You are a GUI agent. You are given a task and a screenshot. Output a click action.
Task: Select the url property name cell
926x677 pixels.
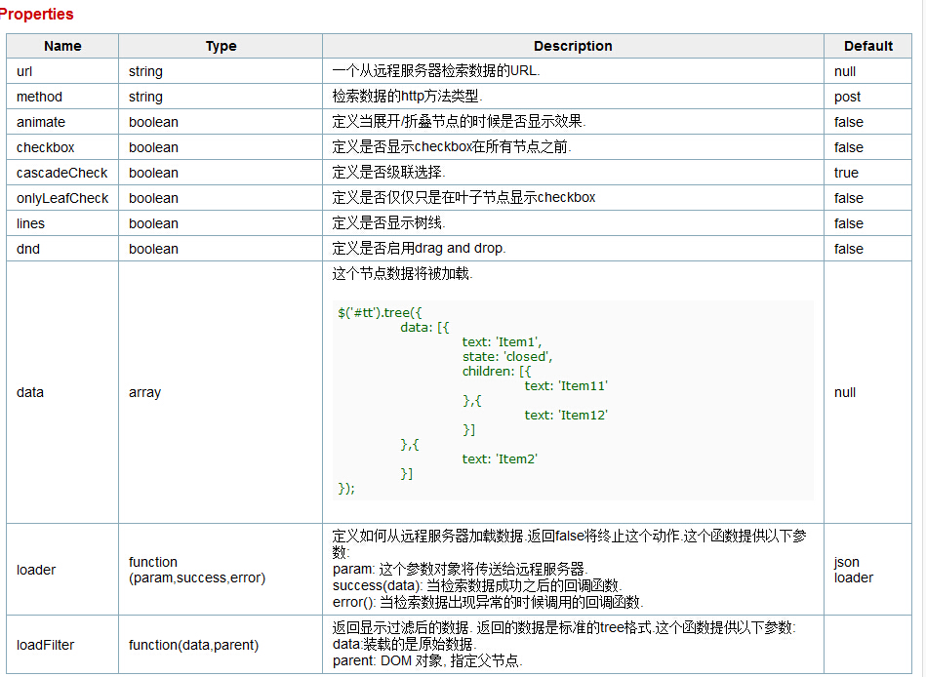[62, 71]
